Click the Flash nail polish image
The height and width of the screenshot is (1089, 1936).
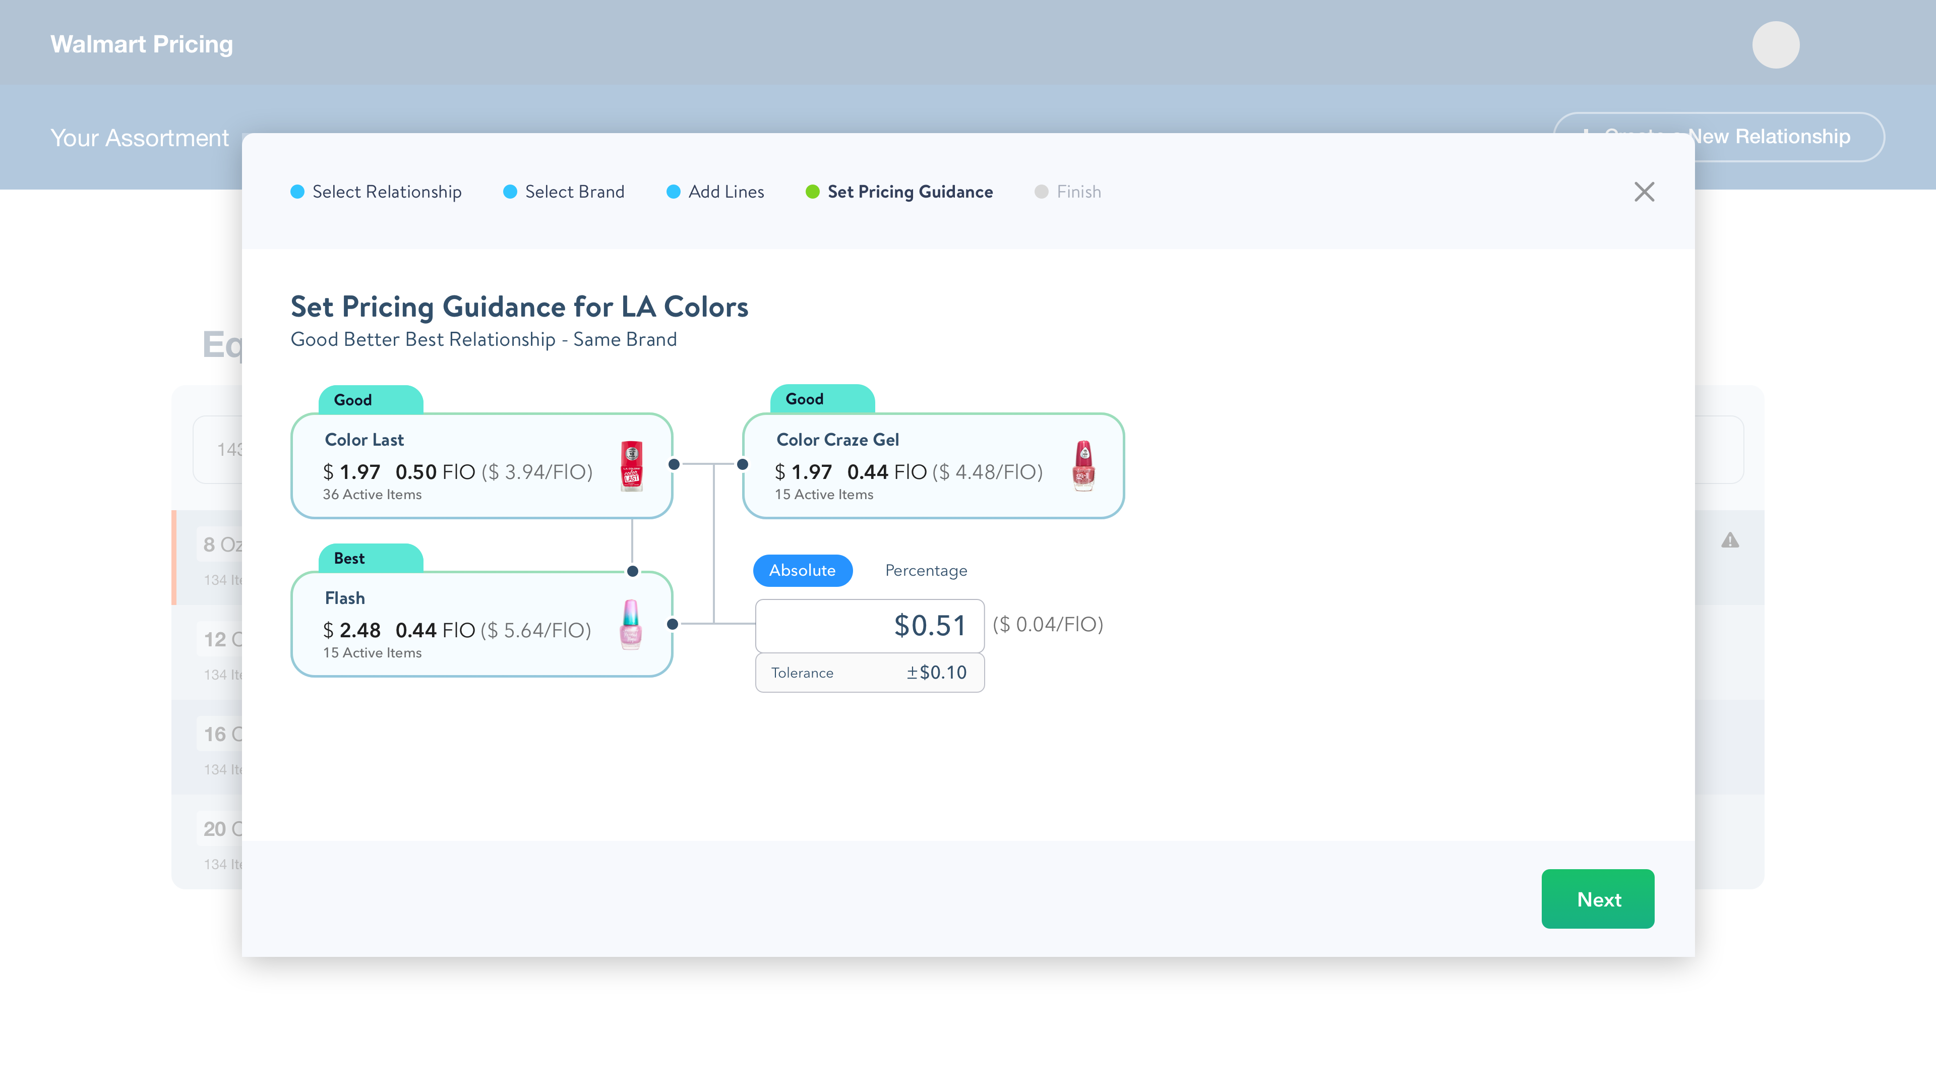[x=631, y=624]
